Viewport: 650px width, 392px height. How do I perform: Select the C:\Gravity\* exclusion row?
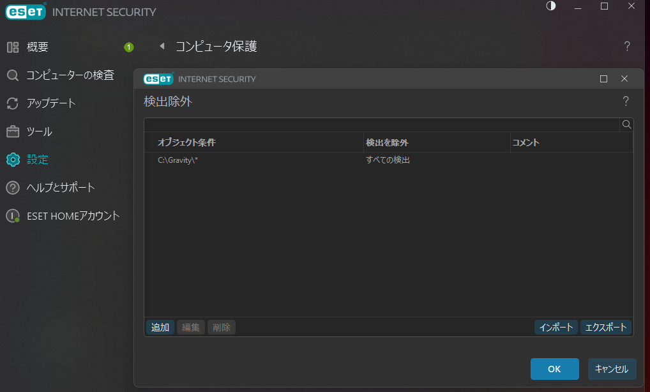255,160
